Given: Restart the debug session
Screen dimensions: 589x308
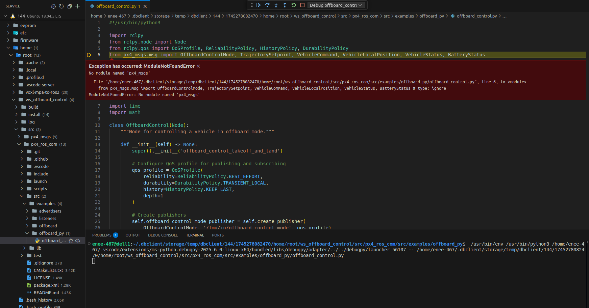Looking at the screenshot, I should [x=294, y=5].
